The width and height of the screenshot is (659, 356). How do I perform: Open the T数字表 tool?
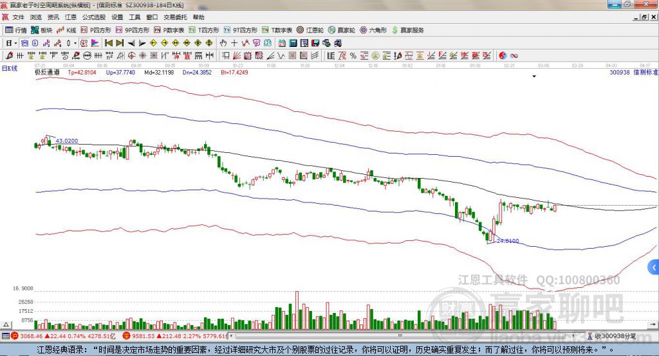click(277, 30)
